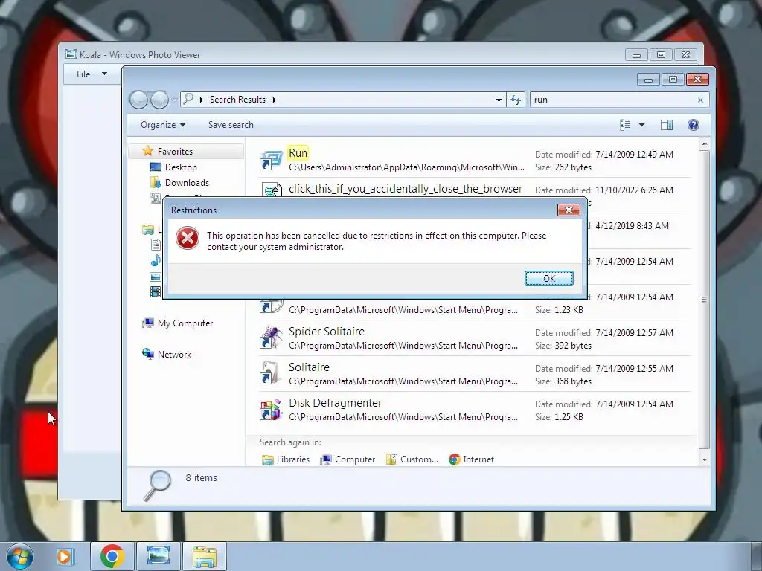Select Desktop in the Favorites list
762x571 pixels.
click(181, 167)
